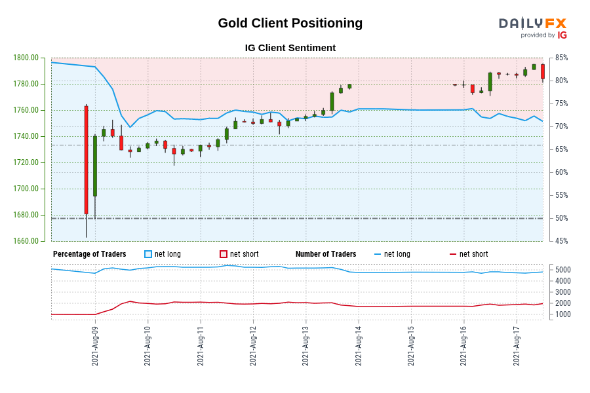Click the red net short square swatch
590x393 pixels.
(x=224, y=254)
